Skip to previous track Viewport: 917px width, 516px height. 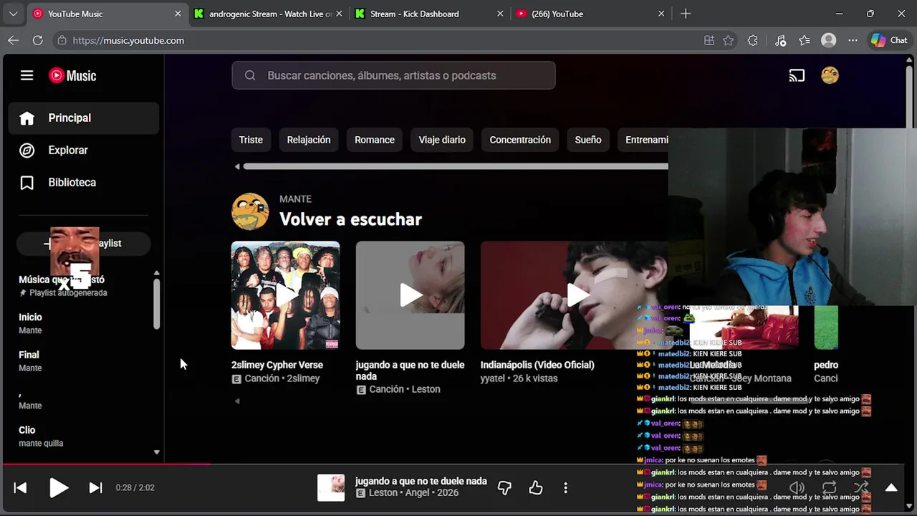21,488
